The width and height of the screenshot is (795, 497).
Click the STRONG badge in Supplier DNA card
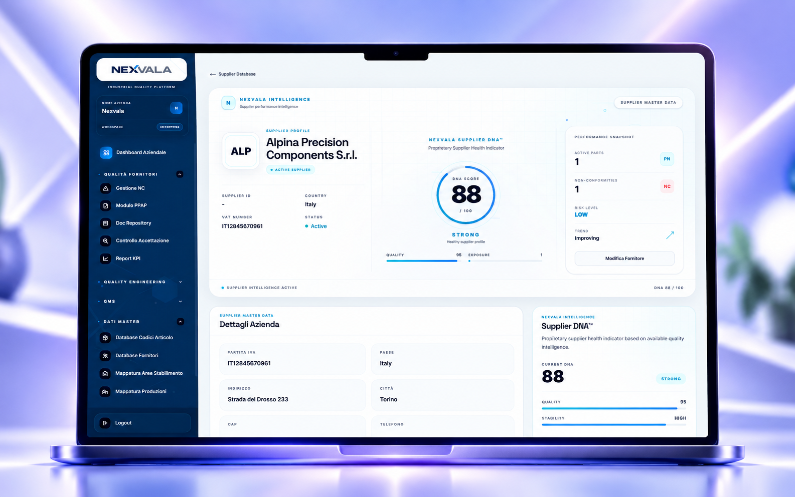pyautogui.click(x=671, y=379)
